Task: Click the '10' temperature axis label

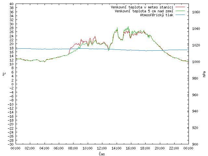Action: (12, 64)
